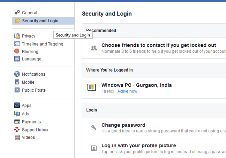Open Timeline and Tagging settings
Image resolution: width=226 pixels, height=158 pixels.
point(43,44)
